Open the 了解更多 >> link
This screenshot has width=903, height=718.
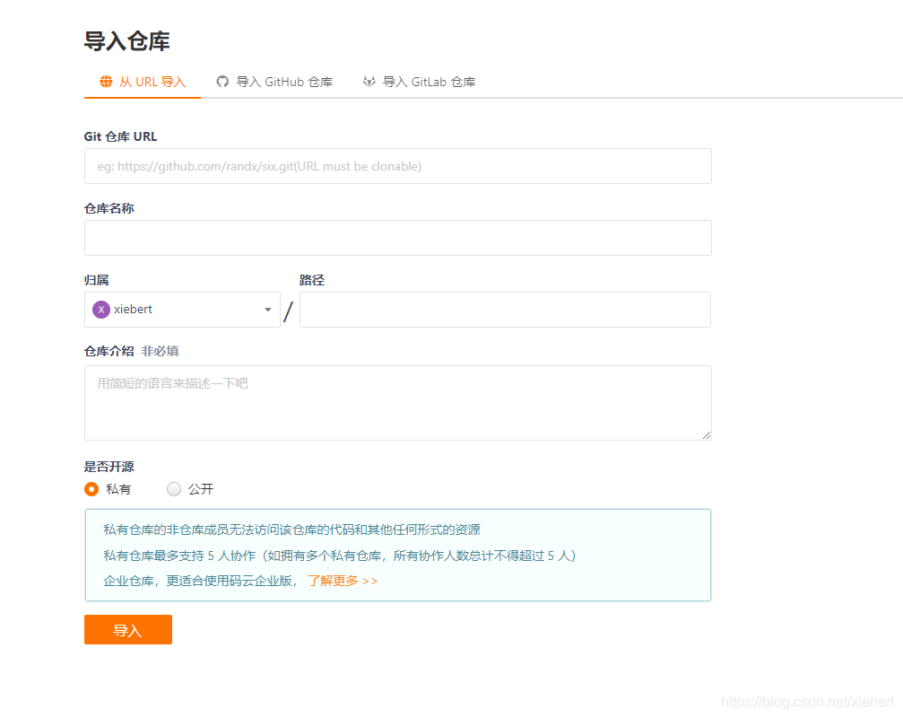[x=343, y=581]
